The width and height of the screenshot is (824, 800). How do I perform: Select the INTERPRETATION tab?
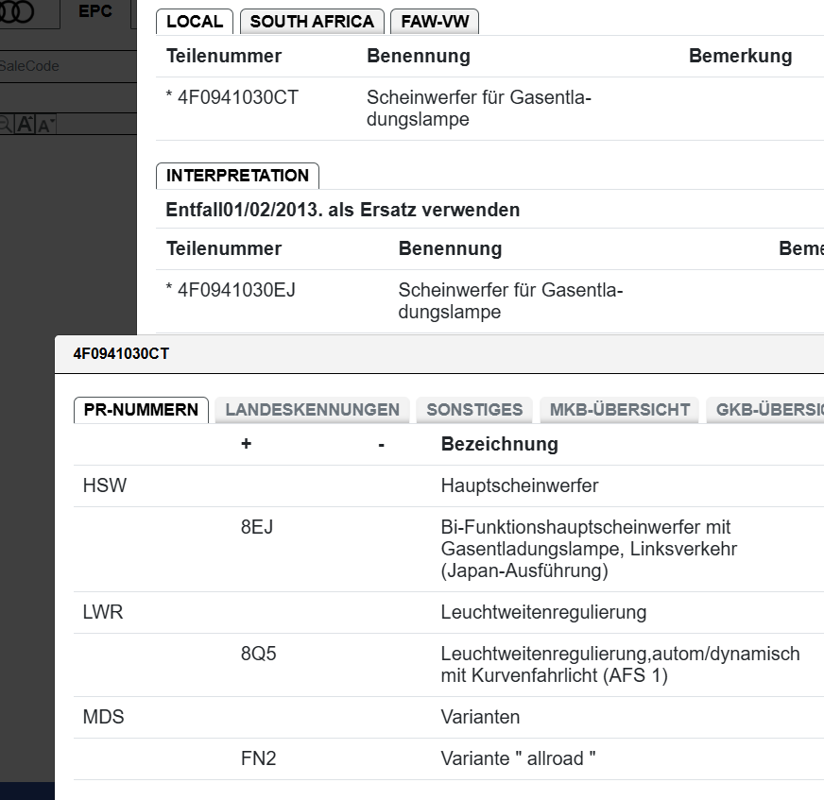tap(237, 176)
